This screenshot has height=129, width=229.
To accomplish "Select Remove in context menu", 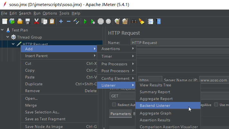I will pos(59,91).
